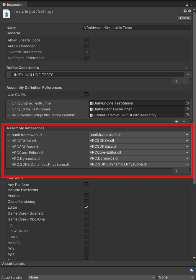
Task: Uncheck the Editor platform
Action: [x=86, y=207]
